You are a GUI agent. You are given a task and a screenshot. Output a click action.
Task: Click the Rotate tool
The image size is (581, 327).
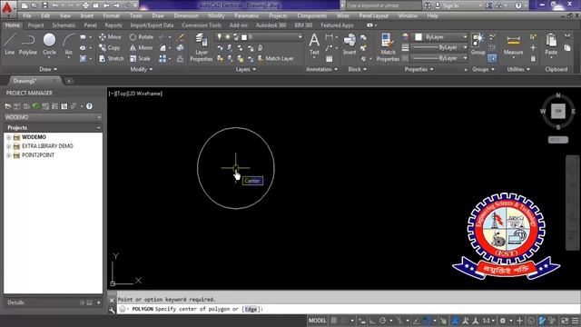(x=142, y=37)
